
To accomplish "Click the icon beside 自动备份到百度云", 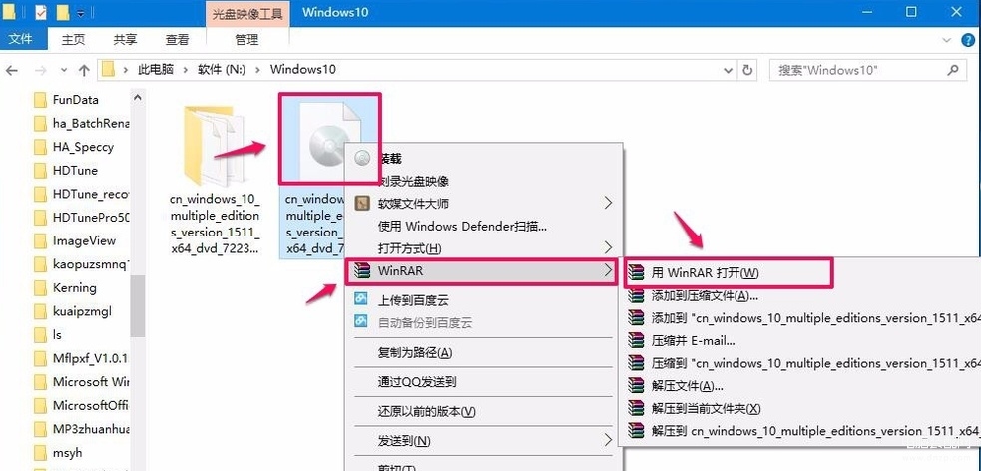I will (x=361, y=322).
